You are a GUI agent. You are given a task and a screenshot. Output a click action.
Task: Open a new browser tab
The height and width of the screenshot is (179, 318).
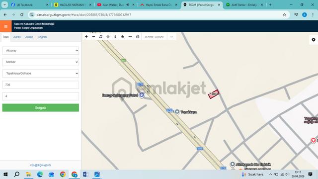coord(270,4)
